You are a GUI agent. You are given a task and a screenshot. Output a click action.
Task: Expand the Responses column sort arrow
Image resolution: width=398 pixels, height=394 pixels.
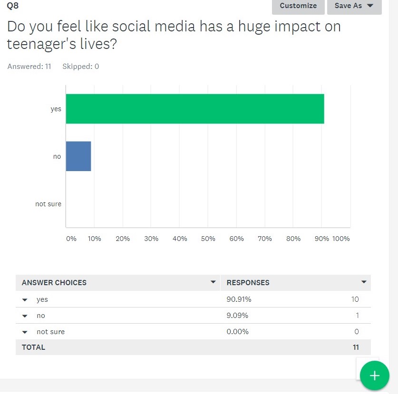tap(364, 282)
